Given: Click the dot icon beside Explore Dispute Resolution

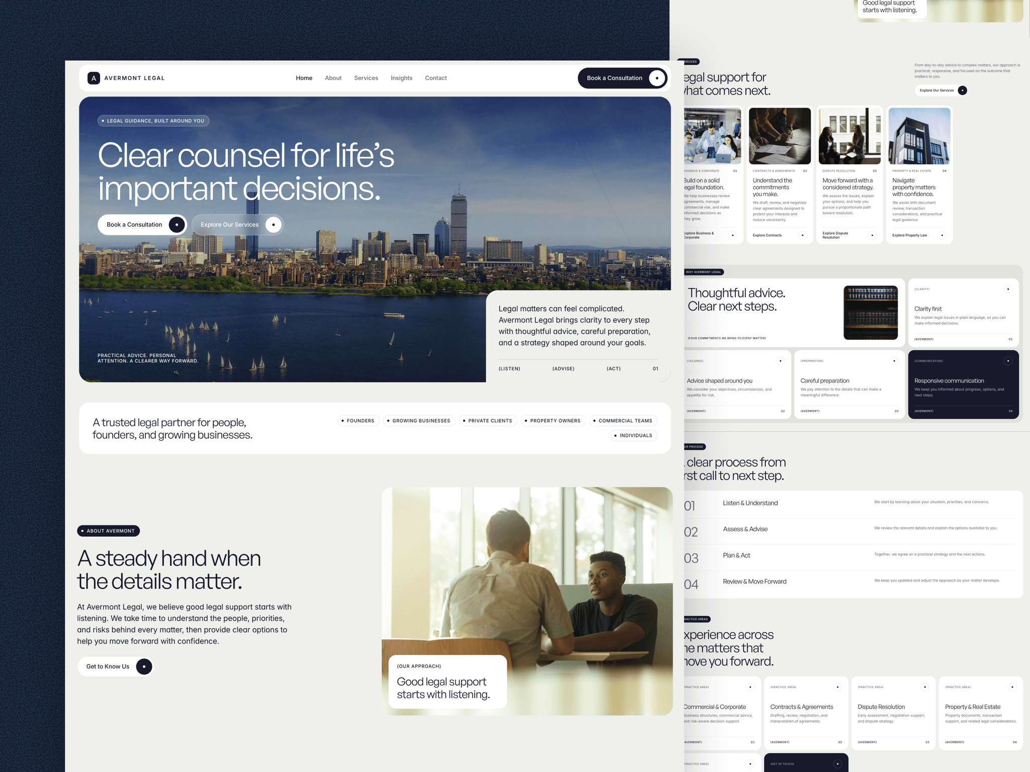Looking at the screenshot, I should coord(872,235).
